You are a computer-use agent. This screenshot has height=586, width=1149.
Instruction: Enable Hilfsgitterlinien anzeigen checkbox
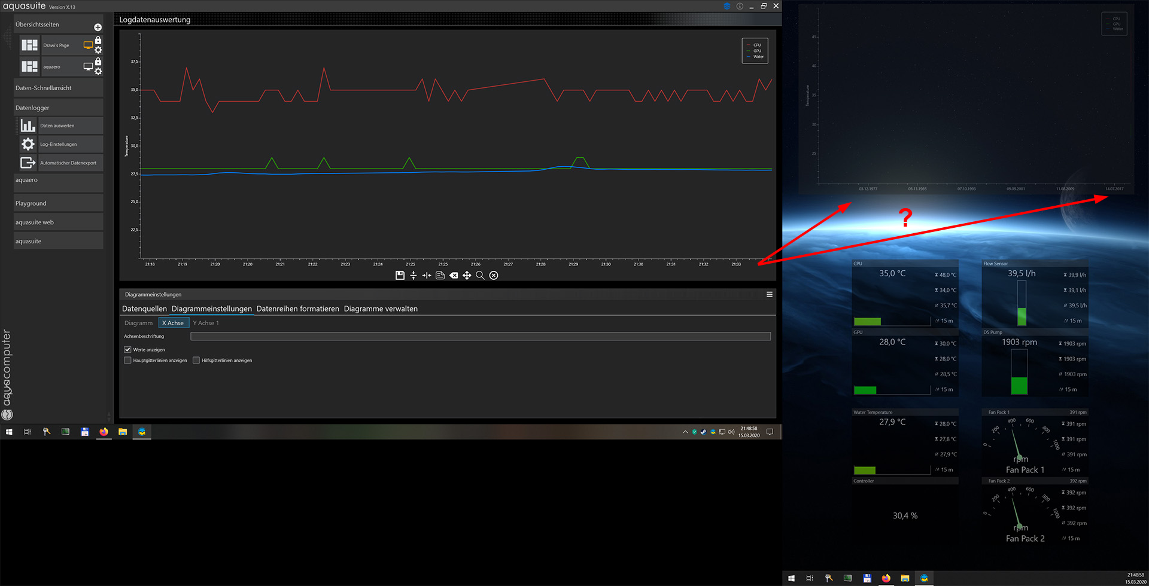coord(196,361)
